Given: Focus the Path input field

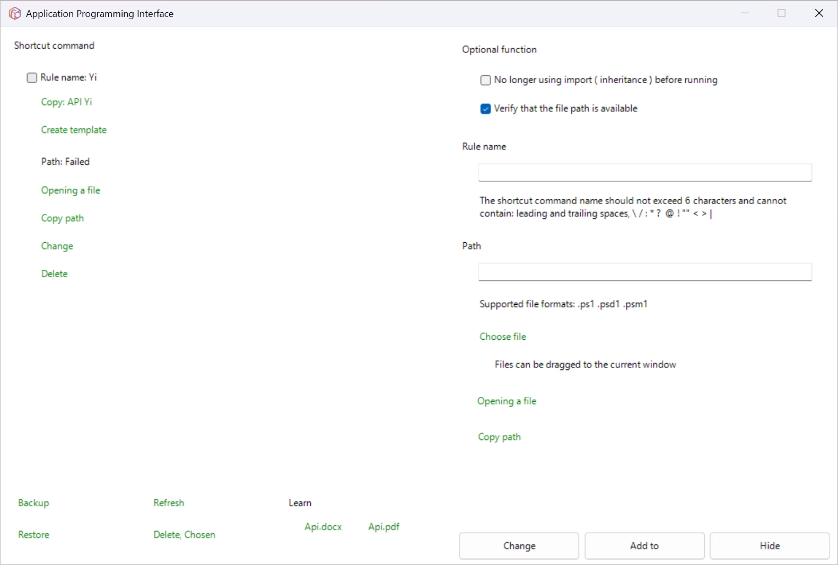Looking at the screenshot, I should pyautogui.click(x=644, y=272).
